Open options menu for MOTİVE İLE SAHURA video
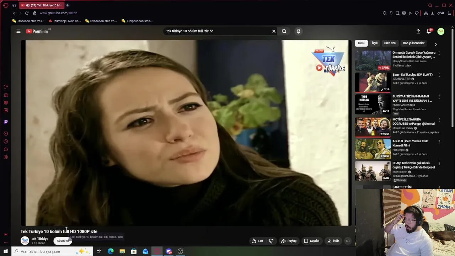This screenshot has width=455, height=256. (x=439, y=120)
